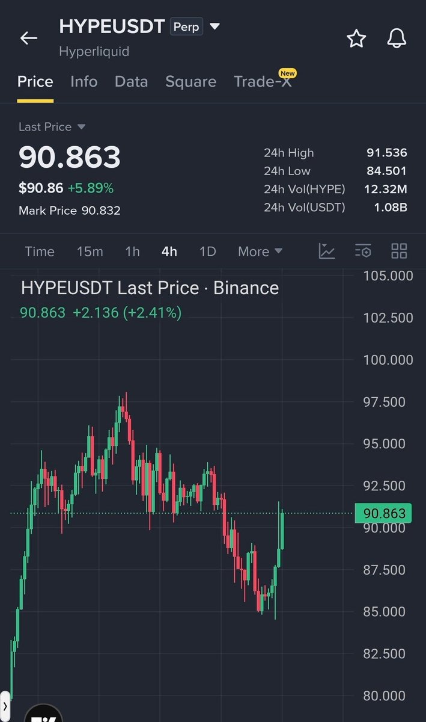
Task: Click the Perp contract badge
Action: coord(186,27)
